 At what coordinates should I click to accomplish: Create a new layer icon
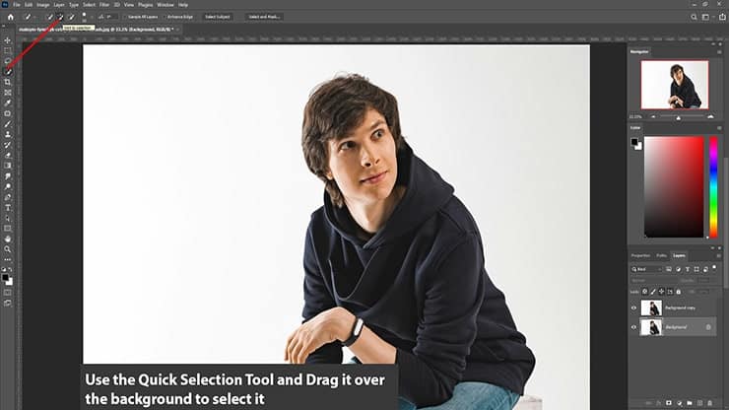coord(699,403)
